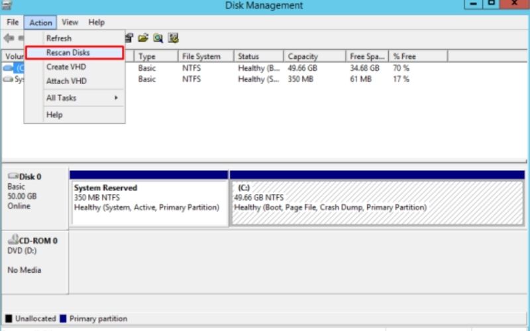Screen dimensions: 530x331
Task: Maximize the Disk Management window
Action: (491, 4)
